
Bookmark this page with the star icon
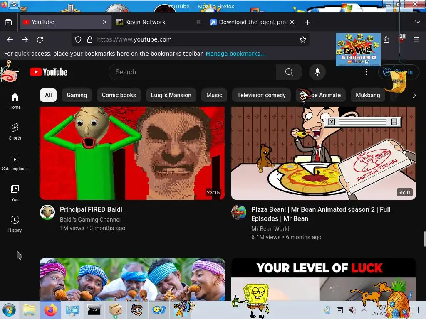pyautogui.click(x=303, y=39)
